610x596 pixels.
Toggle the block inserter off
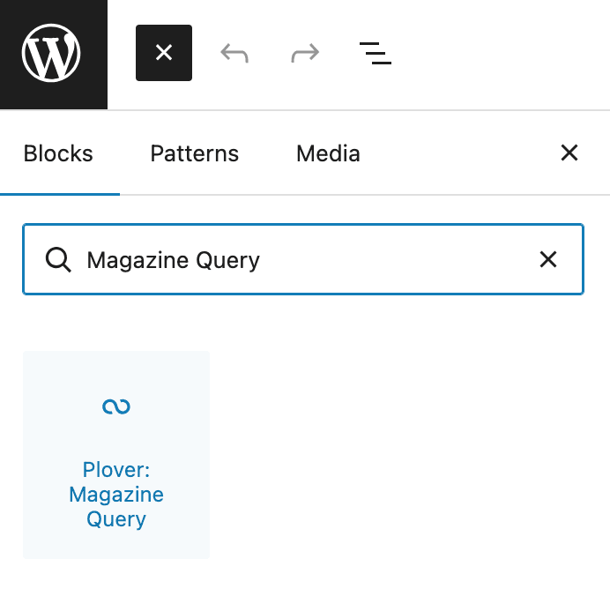pos(164,54)
